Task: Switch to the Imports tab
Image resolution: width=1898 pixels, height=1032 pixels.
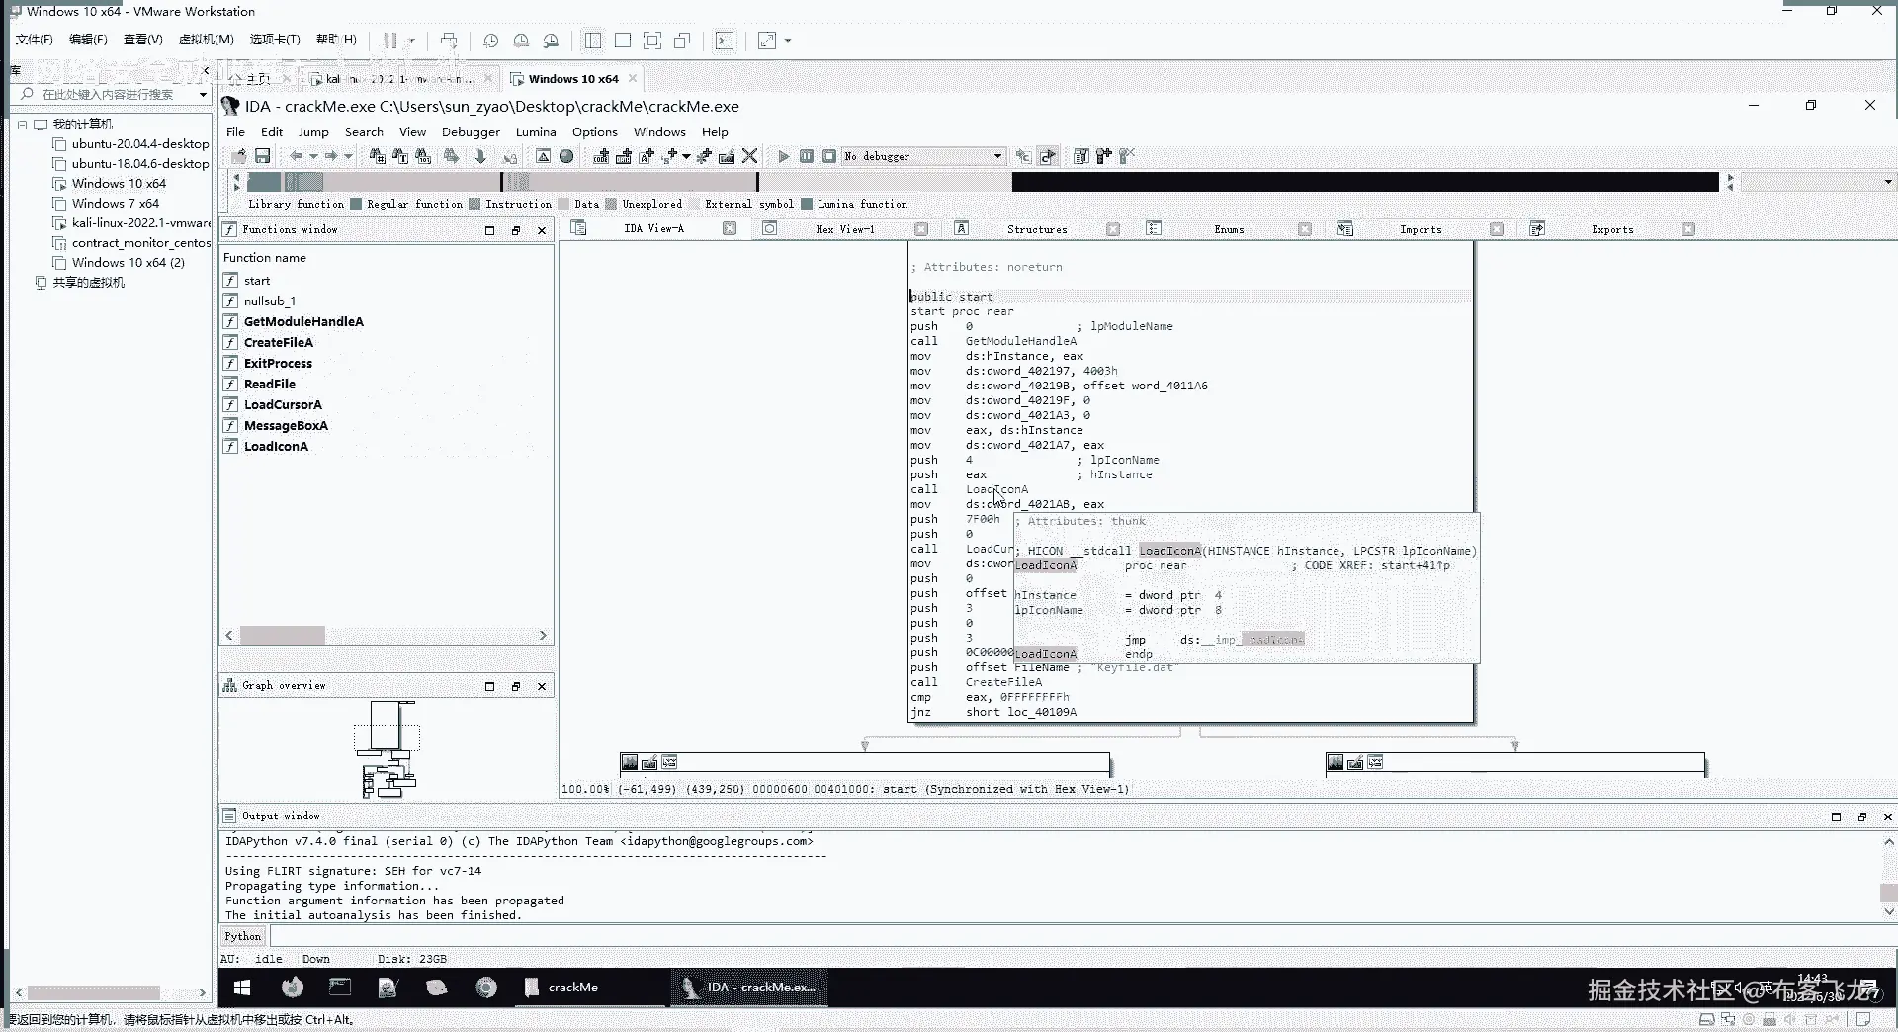Action: click(x=1421, y=229)
